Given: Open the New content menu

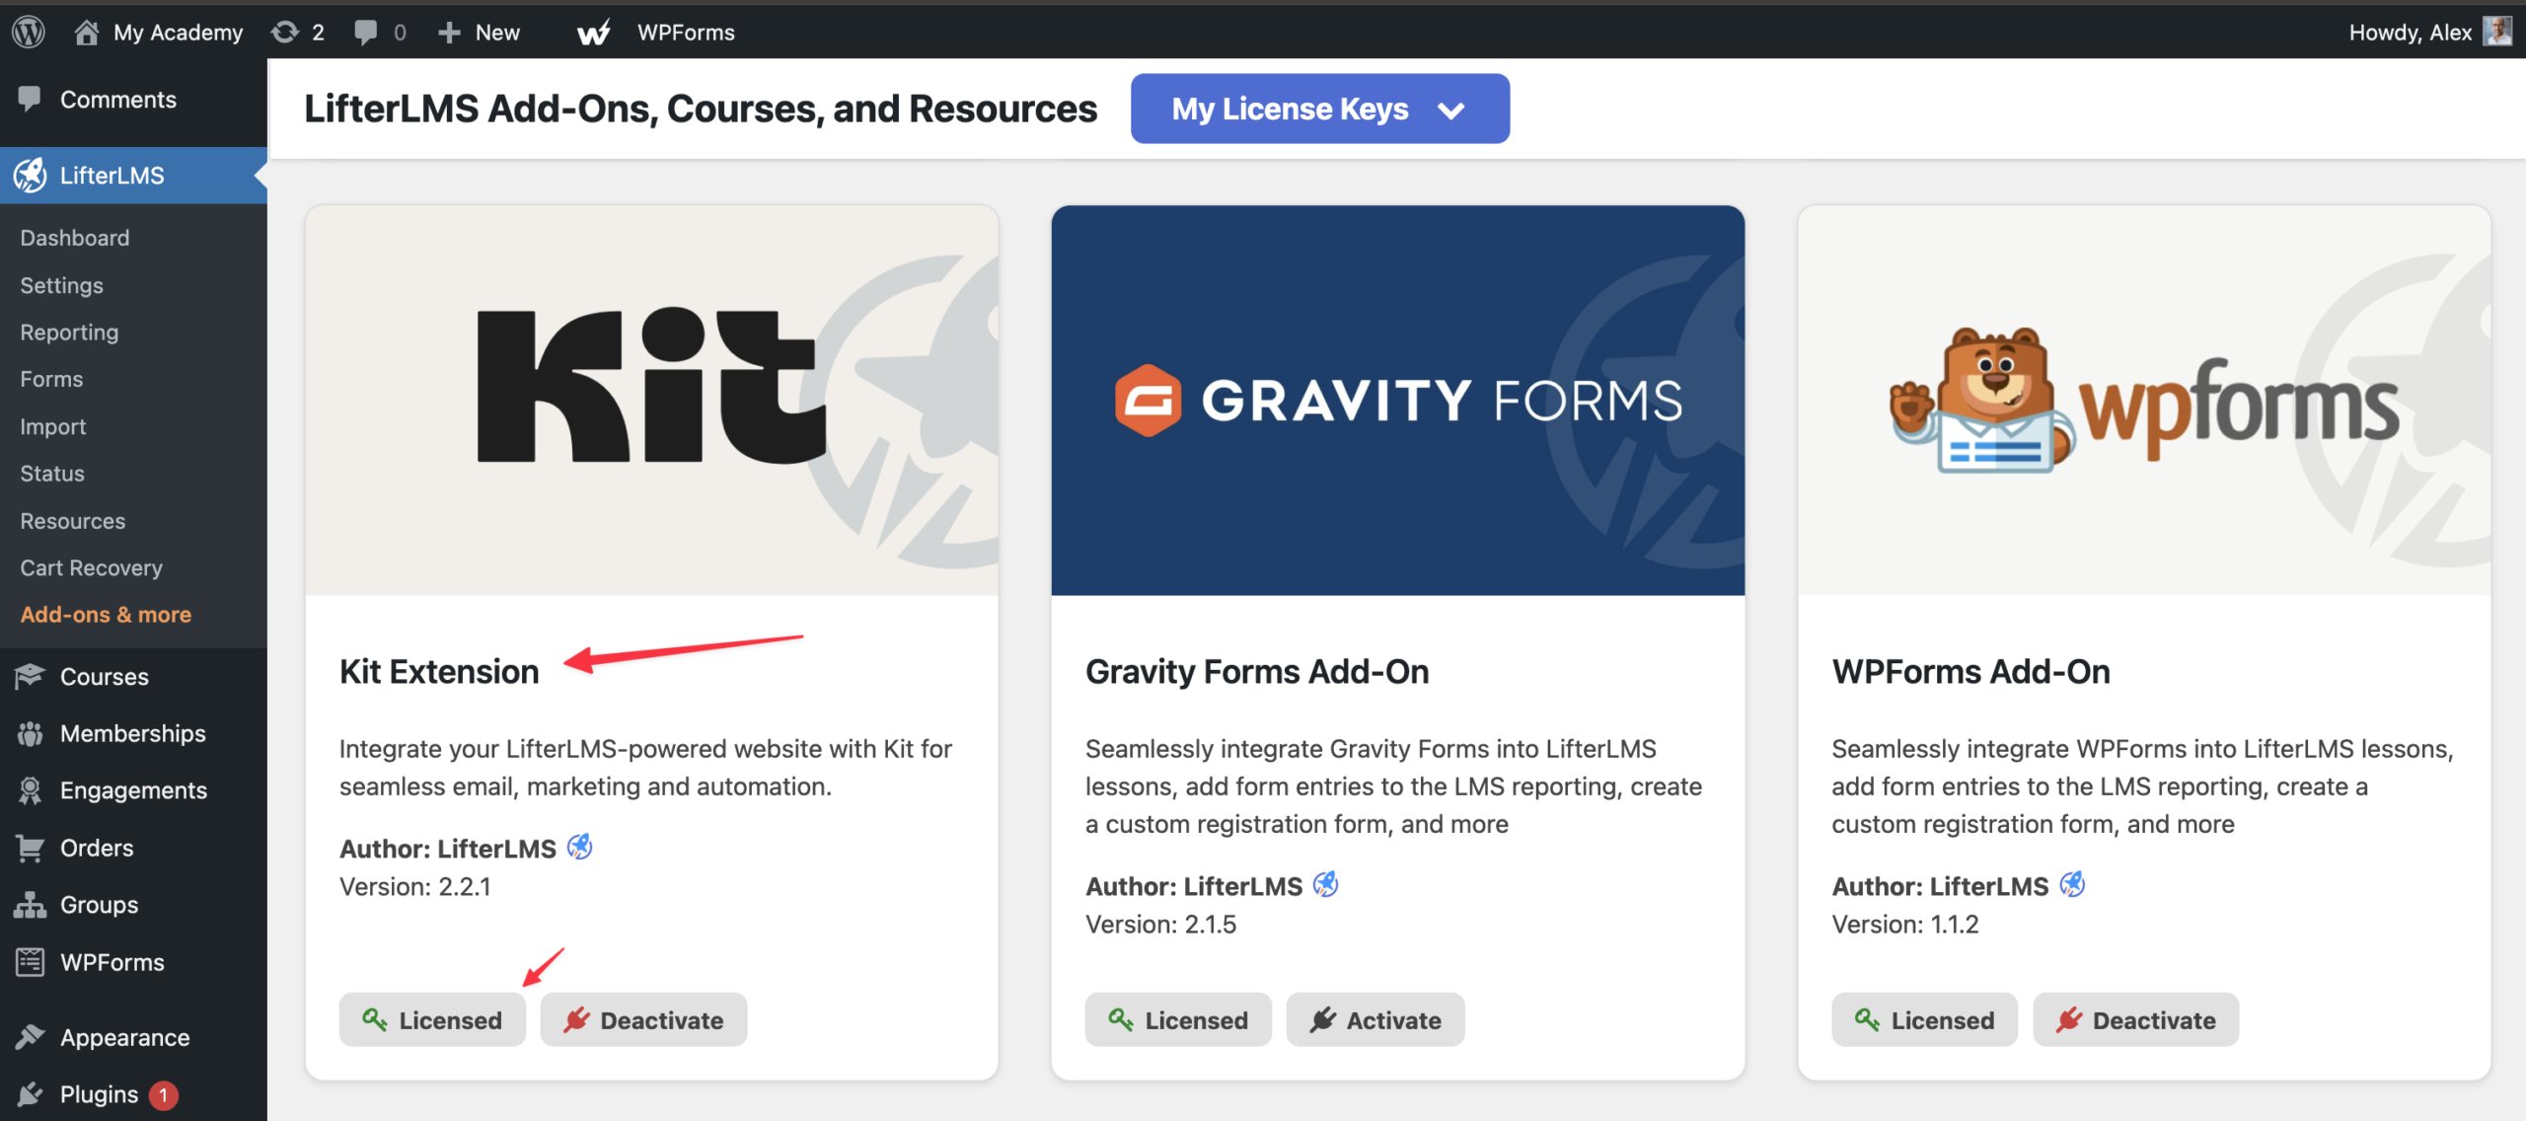Looking at the screenshot, I should [x=480, y=32].
